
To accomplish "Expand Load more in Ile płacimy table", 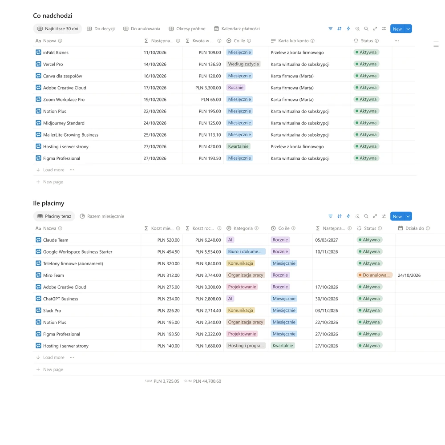I will coord(51,357).
